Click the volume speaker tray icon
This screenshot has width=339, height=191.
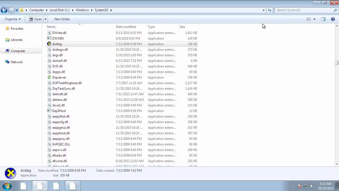click(312, 186)
